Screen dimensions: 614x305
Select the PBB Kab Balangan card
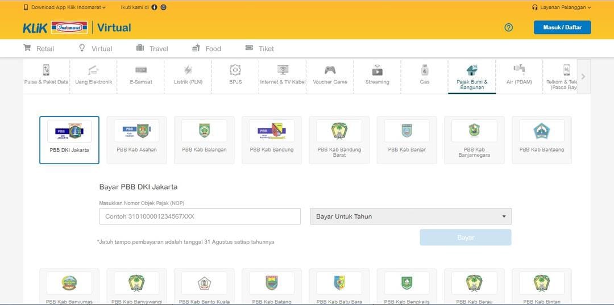[x=204, y=140]
